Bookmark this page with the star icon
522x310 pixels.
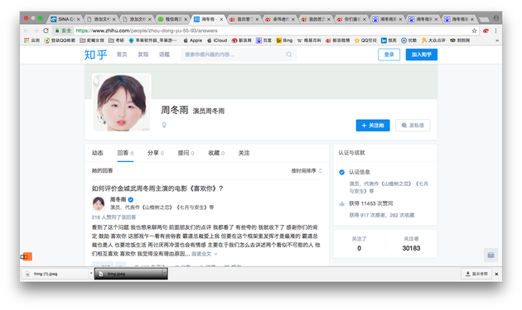[474, 31]
